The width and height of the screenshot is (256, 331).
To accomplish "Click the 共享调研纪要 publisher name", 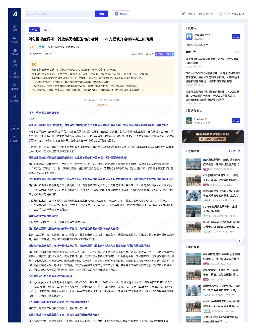I will click(202, 35).
